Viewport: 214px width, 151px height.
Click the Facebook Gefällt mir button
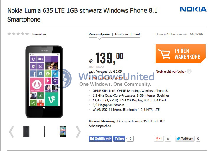click(x=100, y=139)
